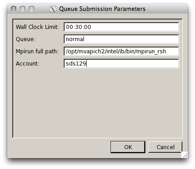Click the Wall Clock Limit label

37,27
